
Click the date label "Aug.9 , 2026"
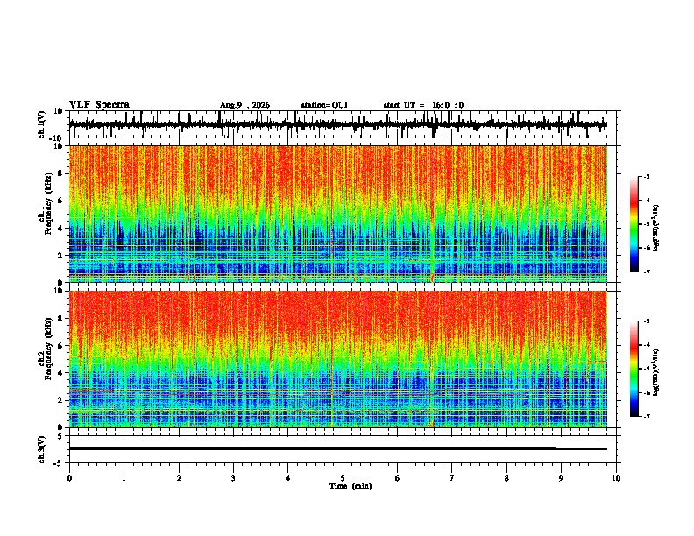point(244,105)
